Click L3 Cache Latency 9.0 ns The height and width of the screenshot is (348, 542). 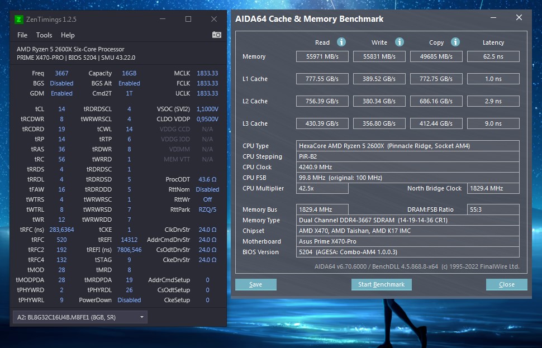(493, 123)
